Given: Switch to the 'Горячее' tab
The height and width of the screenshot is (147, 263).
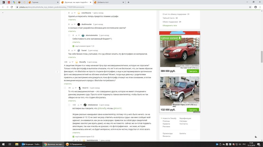Looking at the screenshot, I should click(x=44, y=2).
